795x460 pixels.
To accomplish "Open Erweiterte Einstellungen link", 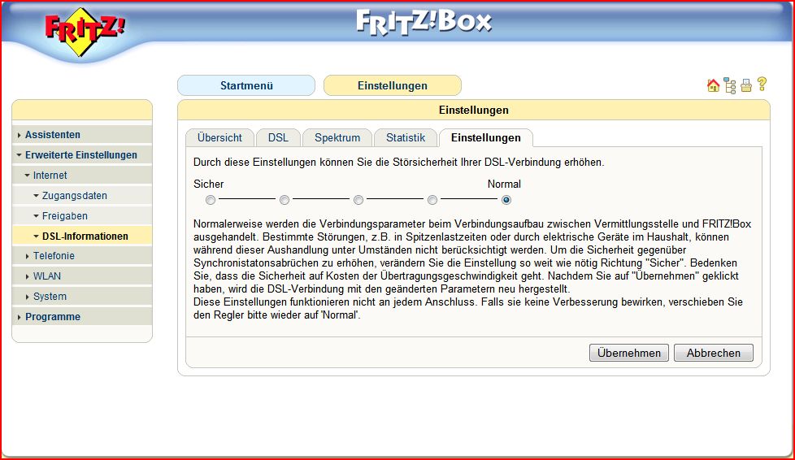I will point(81,155).
